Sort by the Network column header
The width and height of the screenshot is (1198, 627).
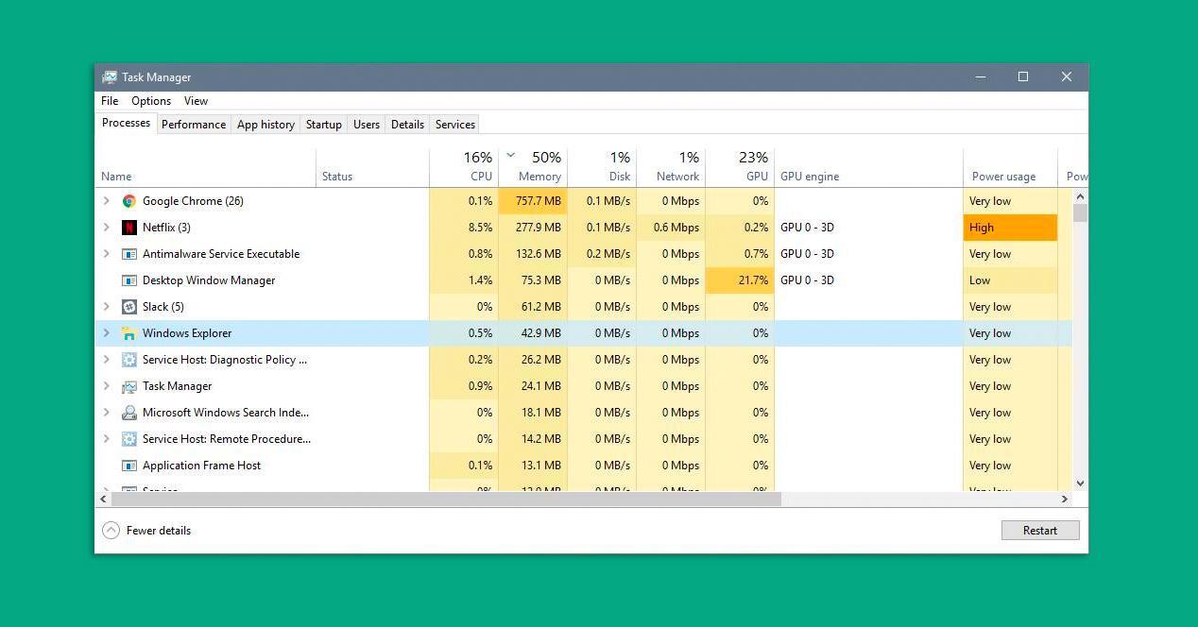click(671, 167)
